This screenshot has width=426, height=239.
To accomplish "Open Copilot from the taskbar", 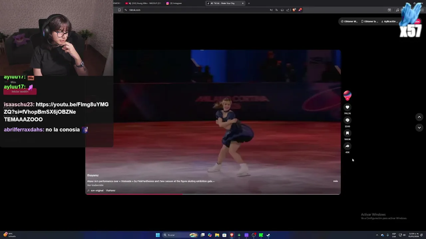I will point(210,235).
